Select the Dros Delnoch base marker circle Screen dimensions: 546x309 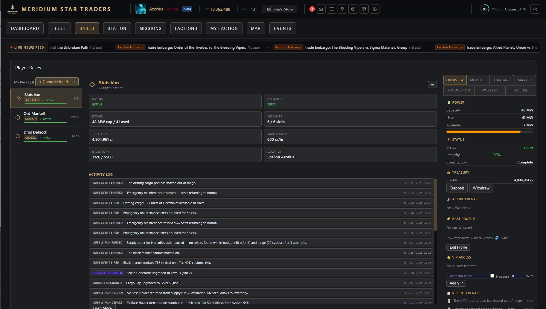(x=18, y=136)
